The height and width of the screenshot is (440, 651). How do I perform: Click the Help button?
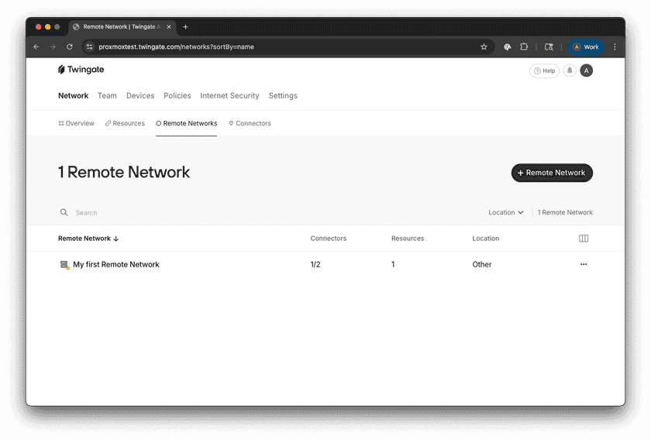544,70
